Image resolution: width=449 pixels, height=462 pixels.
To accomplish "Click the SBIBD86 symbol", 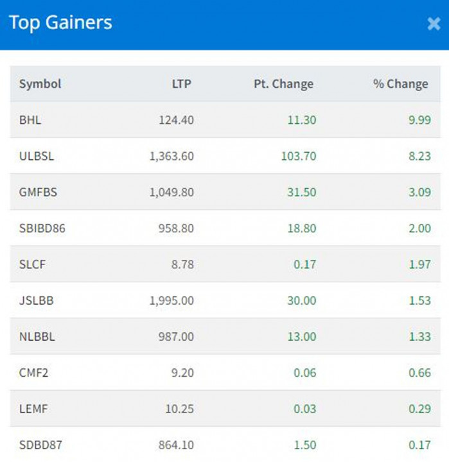I will click(42, 228).
